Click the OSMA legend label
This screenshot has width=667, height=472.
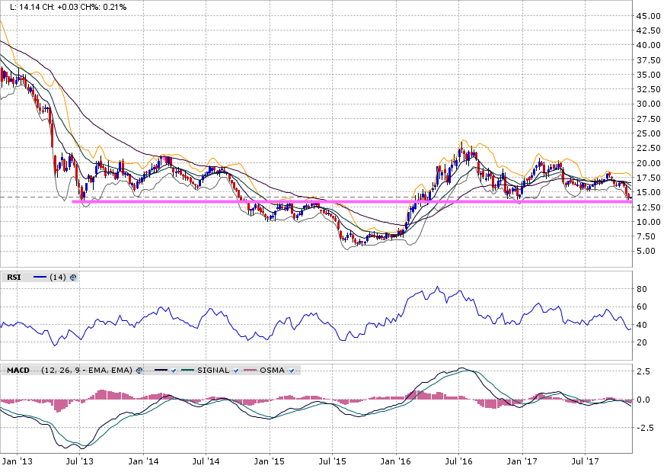[273, 371]
